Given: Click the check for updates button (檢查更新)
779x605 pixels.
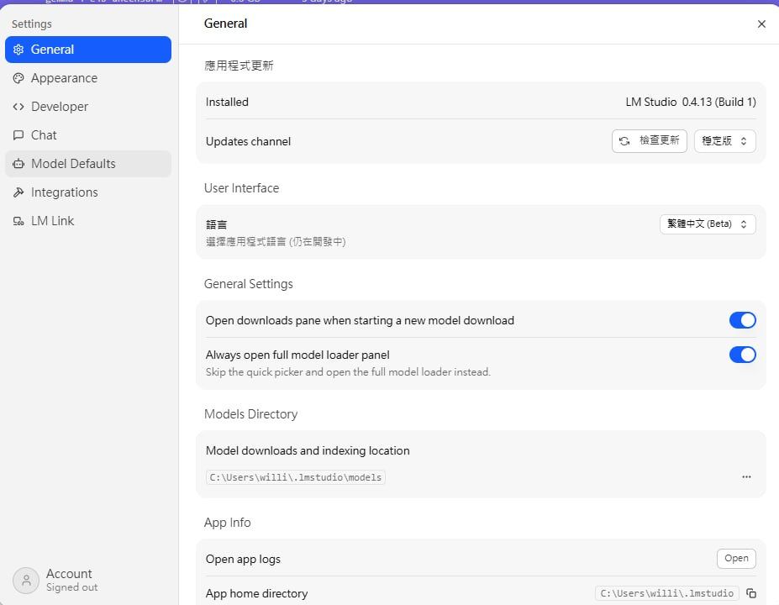Looking at the screenshot, I should [x=650, y=141].
